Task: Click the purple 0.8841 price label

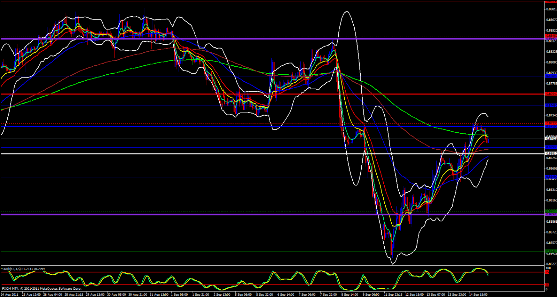Action: pos(551,39)
